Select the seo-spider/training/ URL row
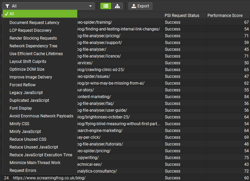 (x=120, y=22)
